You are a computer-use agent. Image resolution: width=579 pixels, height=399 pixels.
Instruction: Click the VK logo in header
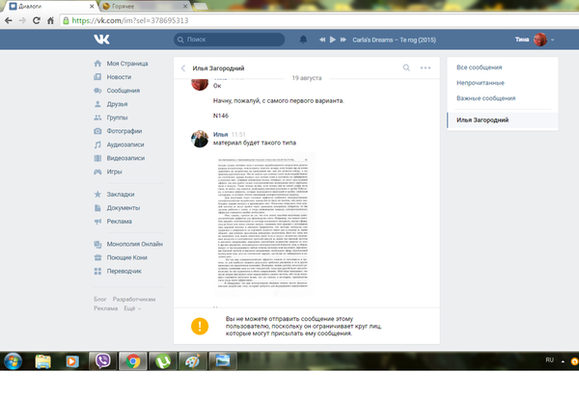pos(102,40)
